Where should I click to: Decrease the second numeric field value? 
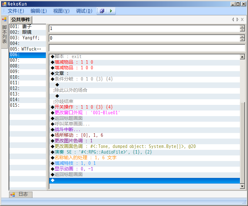click(242, 40)
